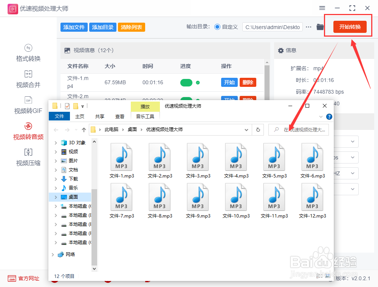Click the properties quick access toolbar icon
This screenshot has height=287, width=378.
(x=67, y=106)
